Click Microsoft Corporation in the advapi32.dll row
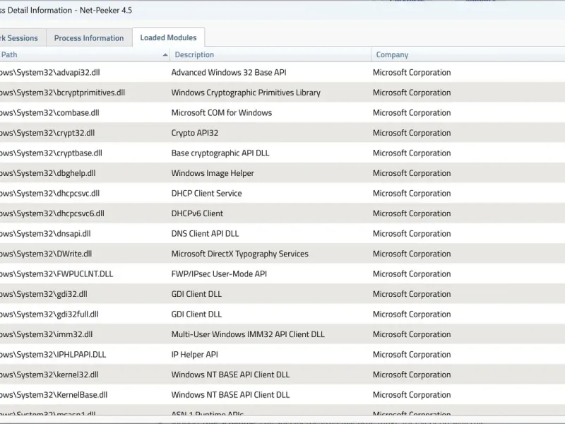The image size is (565, 424). click(x=412, y=73)
